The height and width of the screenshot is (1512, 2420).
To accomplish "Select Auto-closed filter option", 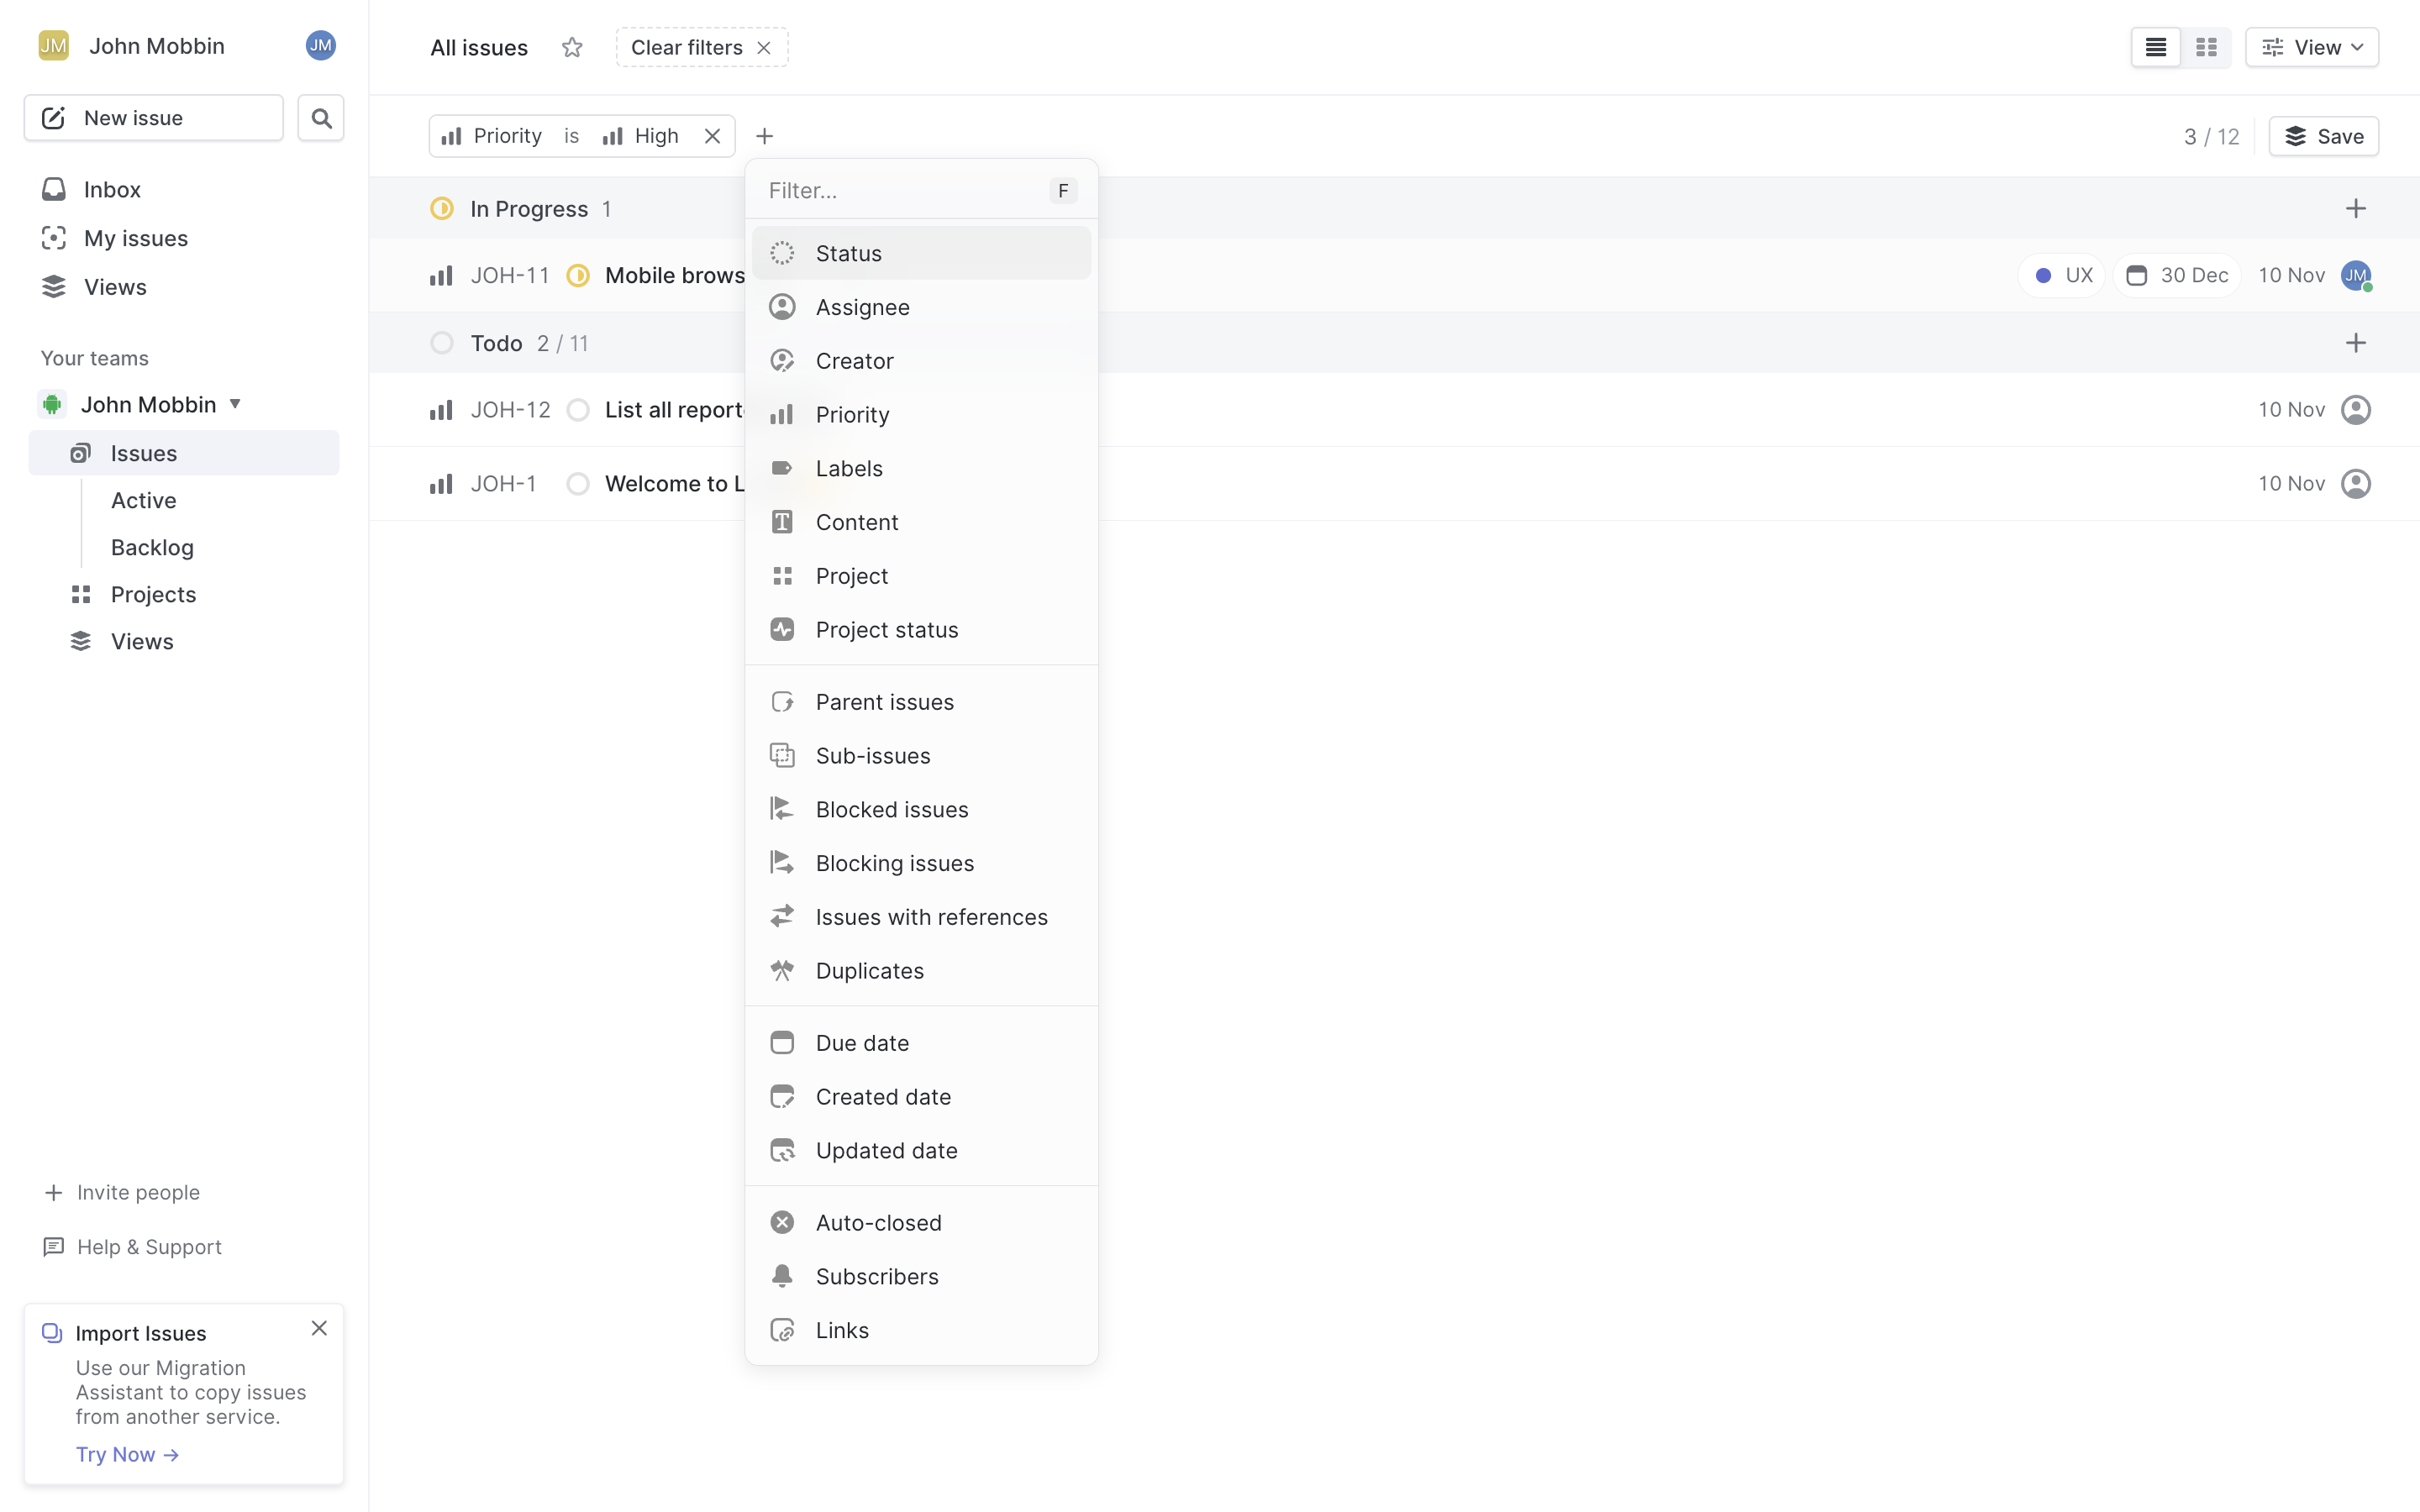I will click(x=921, y=1223).
